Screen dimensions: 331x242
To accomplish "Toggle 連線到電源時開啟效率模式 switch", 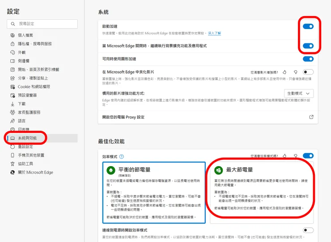I will pyautogui.click(x=308, y=230).
